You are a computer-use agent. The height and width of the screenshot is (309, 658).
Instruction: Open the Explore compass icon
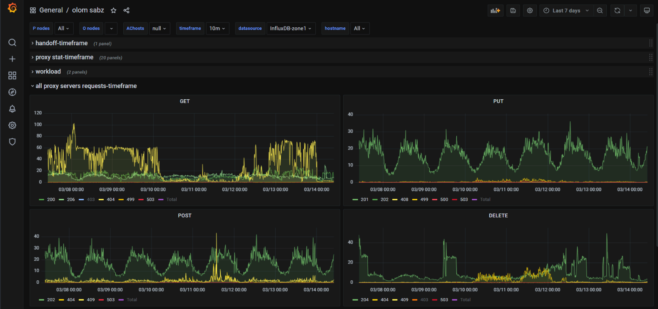[x=12, y=92]
